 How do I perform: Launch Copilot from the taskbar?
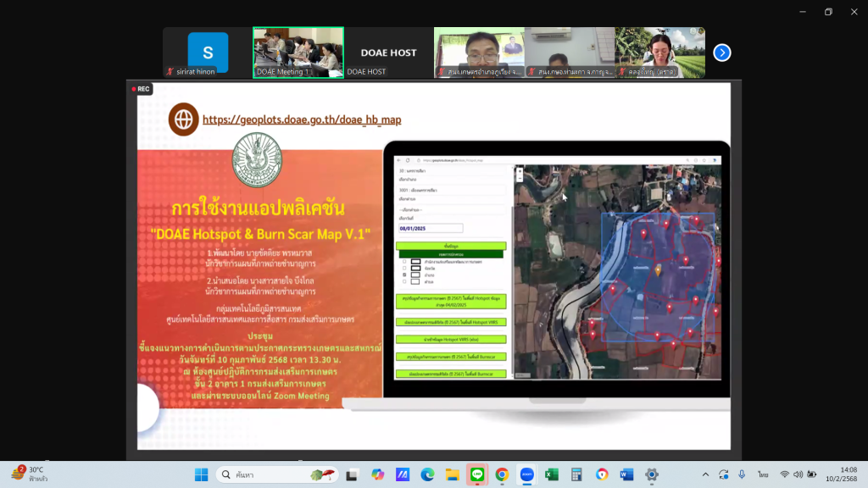[x=377, y=474]
